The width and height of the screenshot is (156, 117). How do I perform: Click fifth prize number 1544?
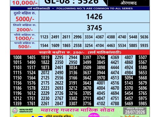[x=44, y=45]
